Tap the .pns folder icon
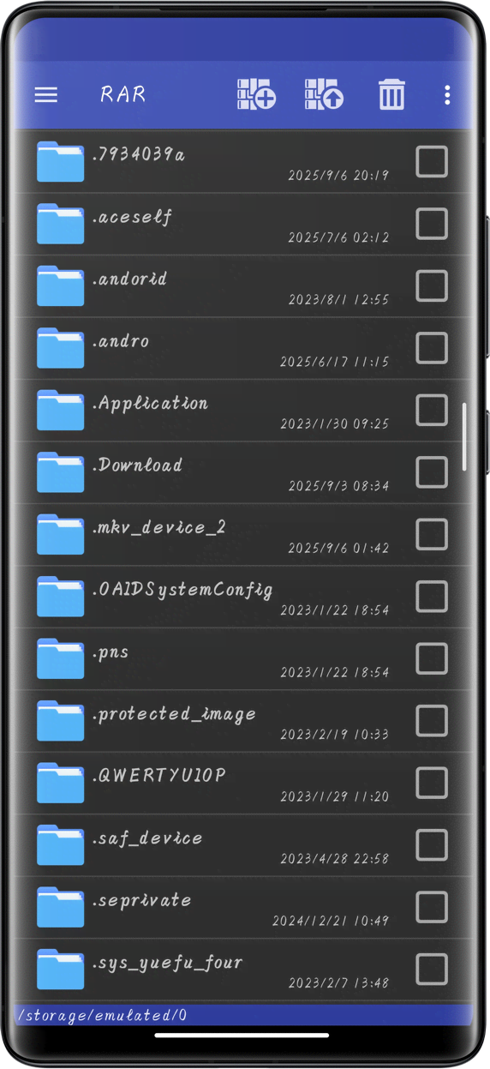 click(60, 658)
